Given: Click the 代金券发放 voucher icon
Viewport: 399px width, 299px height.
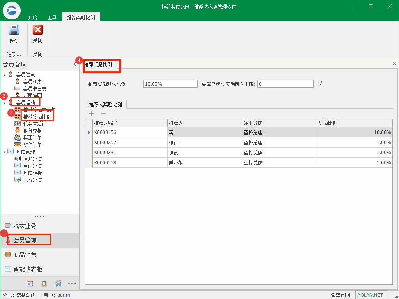Looking at the screenshot, I should (x=18, y=123).
